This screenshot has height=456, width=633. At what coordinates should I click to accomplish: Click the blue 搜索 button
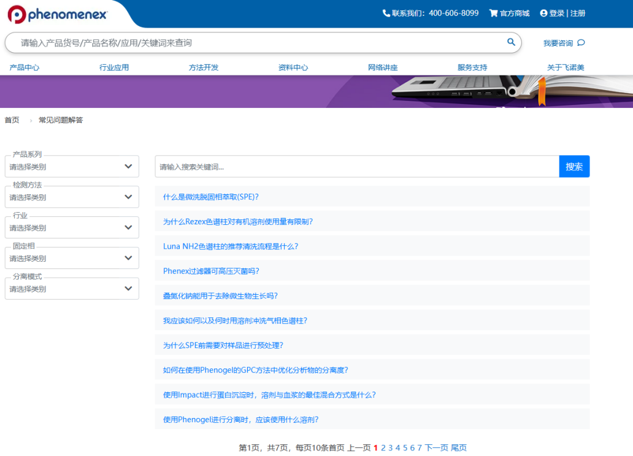tap(574, 166)
